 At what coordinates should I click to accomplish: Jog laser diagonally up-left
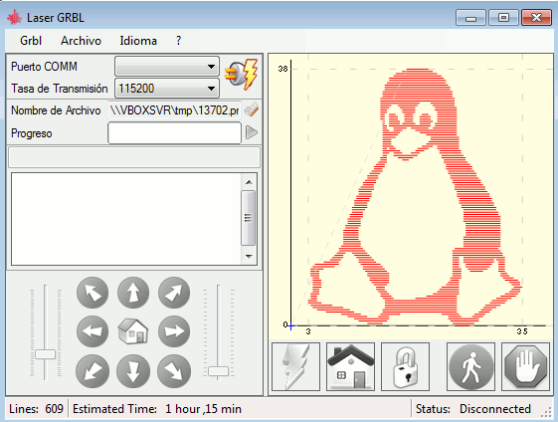pyautogui.click(x=93, y=293)
